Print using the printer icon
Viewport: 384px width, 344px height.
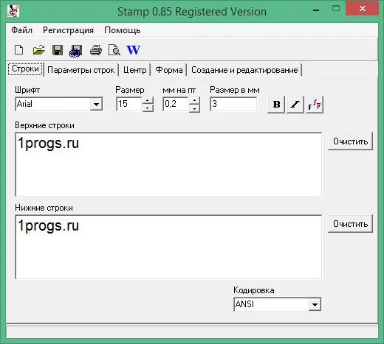(x=96, y=50)
